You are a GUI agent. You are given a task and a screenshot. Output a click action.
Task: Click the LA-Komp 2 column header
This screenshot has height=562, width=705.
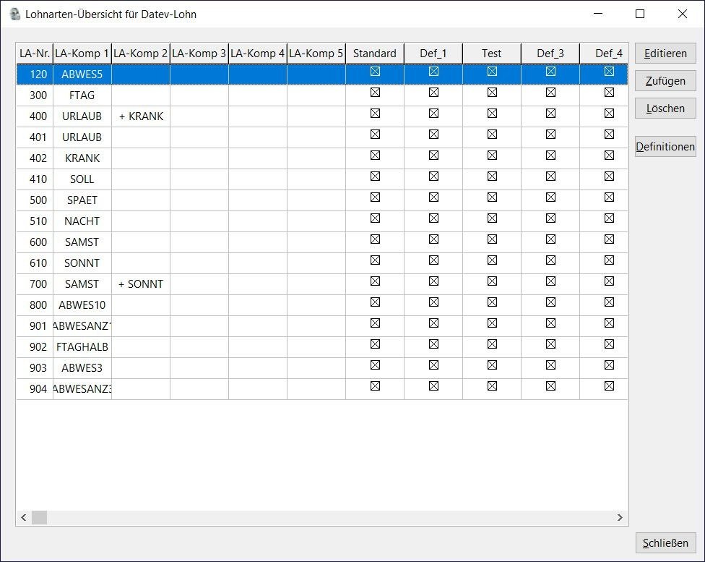(141, 54)
